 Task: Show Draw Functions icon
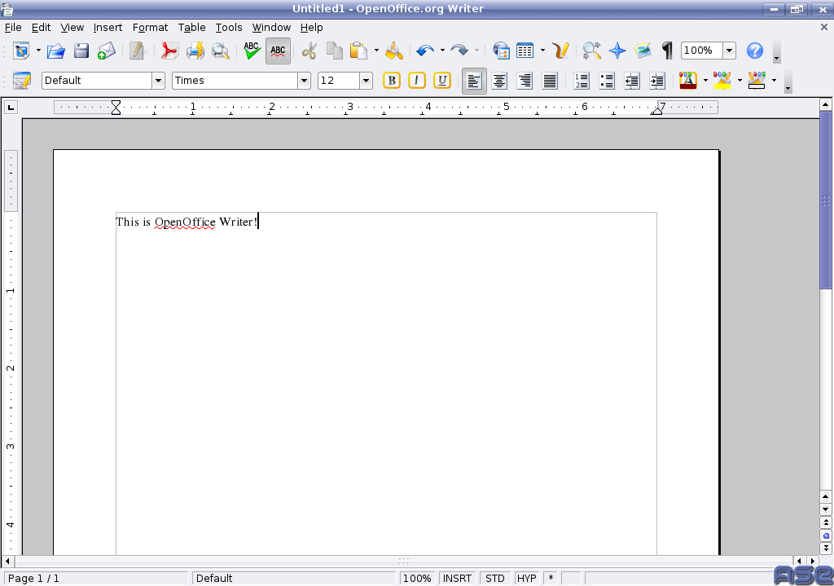560,51
